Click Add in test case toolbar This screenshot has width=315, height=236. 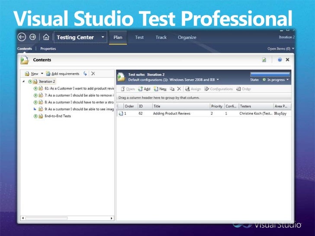click(144, 89)
